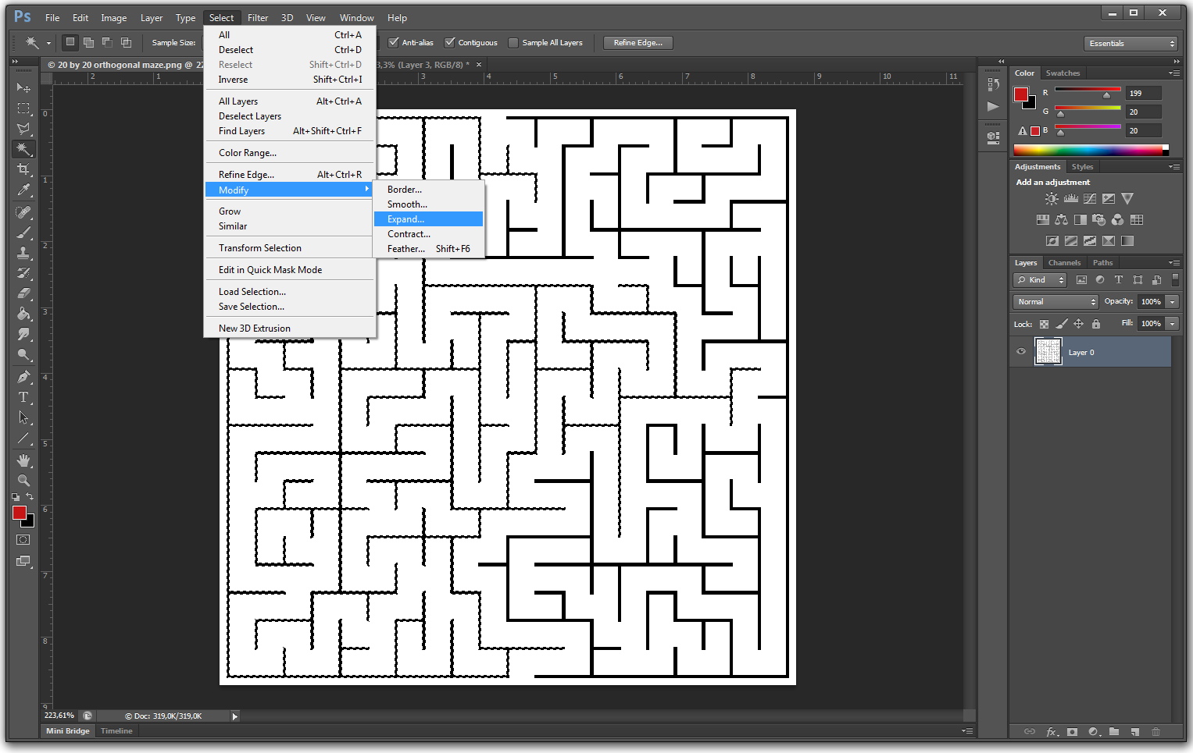Open the Fill slider dropdown arrow
The width and height of the screenshot is (1193, 753).
pyautogui.click(x=1172, y=324)
